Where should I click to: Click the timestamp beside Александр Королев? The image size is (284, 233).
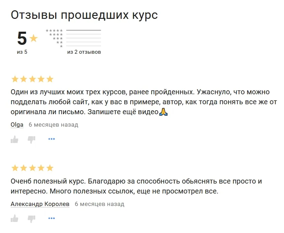coord(99,204)
